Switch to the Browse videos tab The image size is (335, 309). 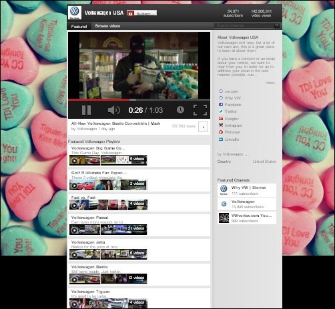(x=107, y=26)
